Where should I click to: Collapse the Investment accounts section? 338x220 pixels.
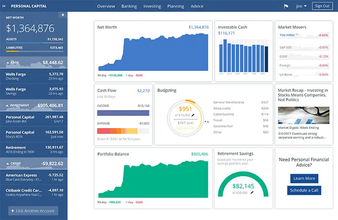click(x=8, y=105)
